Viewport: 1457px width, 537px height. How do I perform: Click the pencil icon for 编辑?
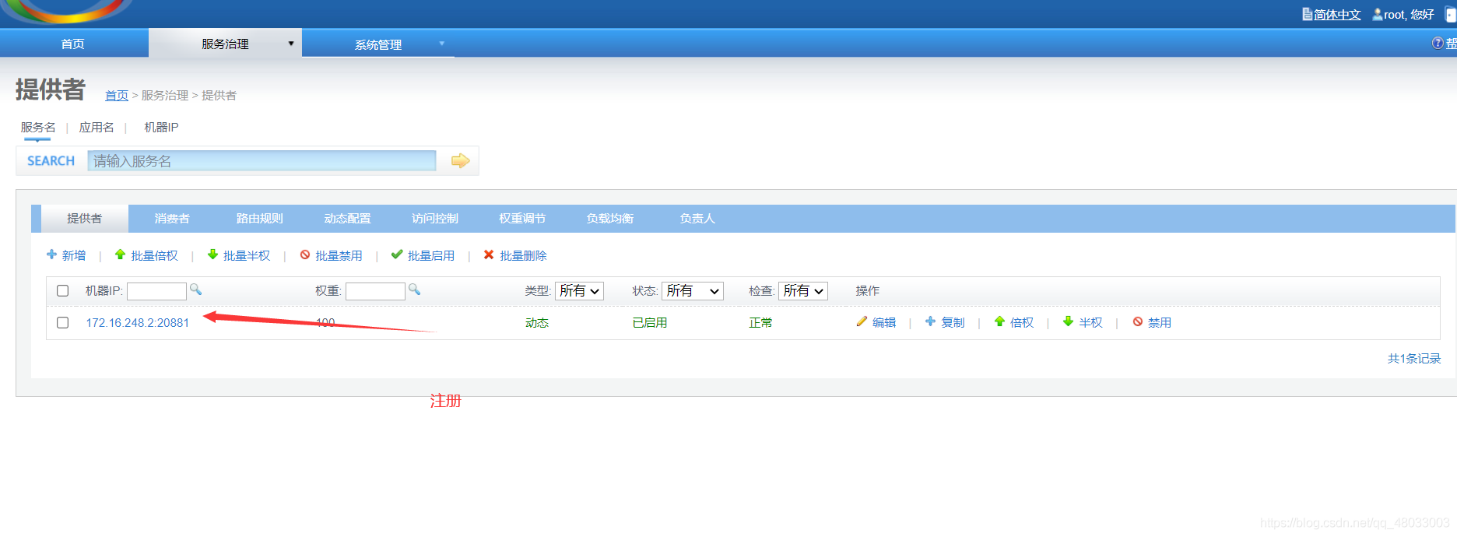[x=862, y=321]
